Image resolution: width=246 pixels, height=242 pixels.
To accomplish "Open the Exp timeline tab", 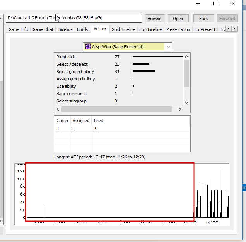I will click(150, 29).
